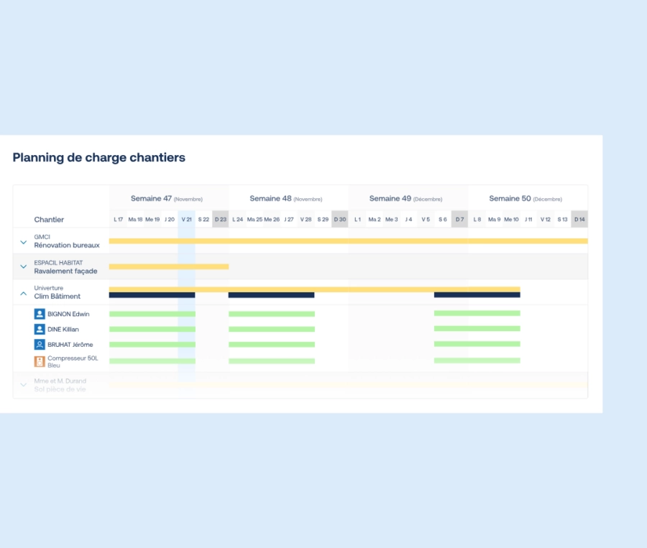
Task: Collapse the Univerture Clim Bâtiment row
Action: tap(22, 292)
